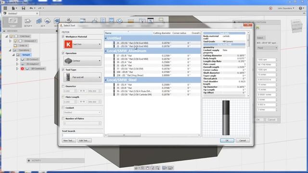Open the data panel grid icon

pos(5,8)
